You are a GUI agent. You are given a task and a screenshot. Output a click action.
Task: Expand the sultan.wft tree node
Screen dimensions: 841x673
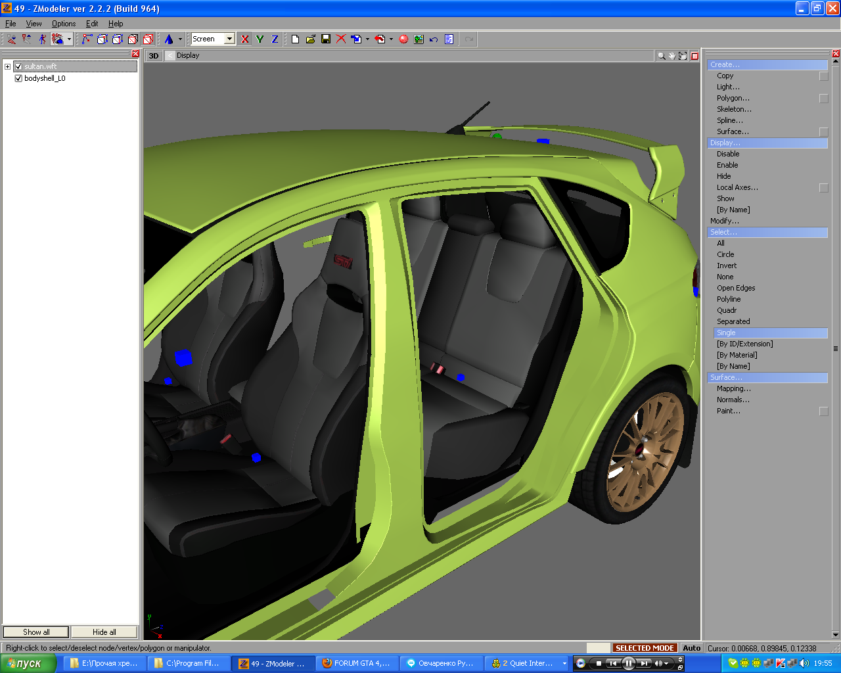pos(7,66)
